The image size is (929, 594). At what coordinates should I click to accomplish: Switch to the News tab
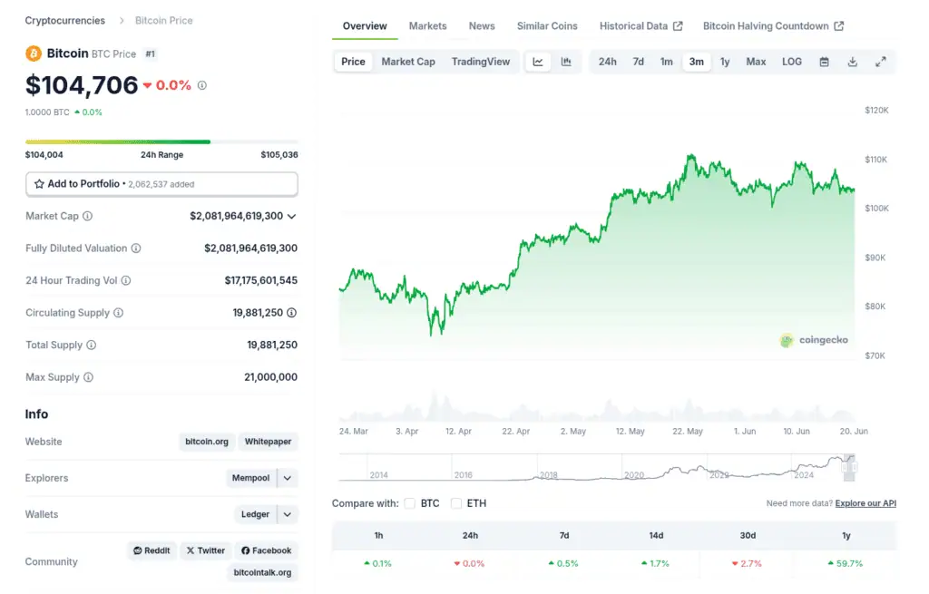point(482,26)
